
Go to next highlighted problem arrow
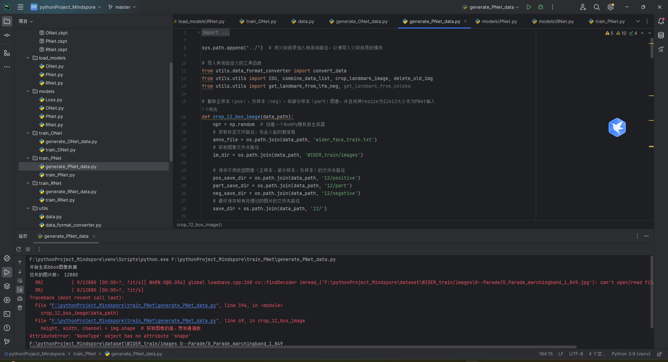coord(649,33)
